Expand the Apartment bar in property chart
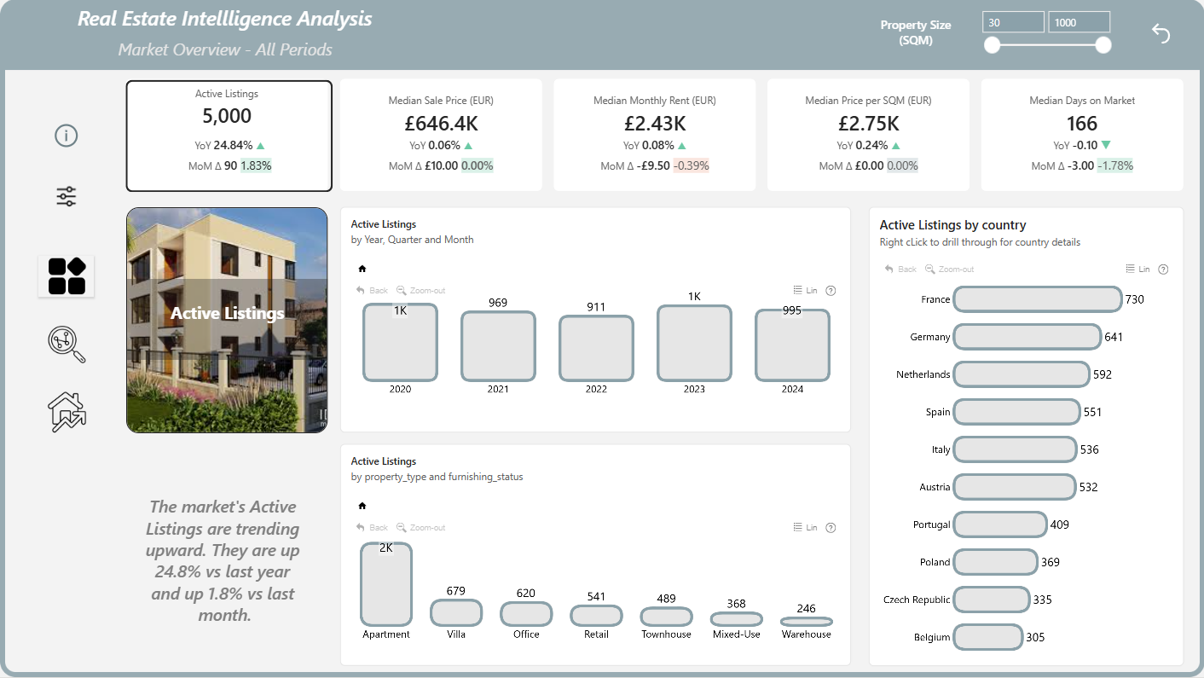This screenshot has height=678, width=1204. 386,584
